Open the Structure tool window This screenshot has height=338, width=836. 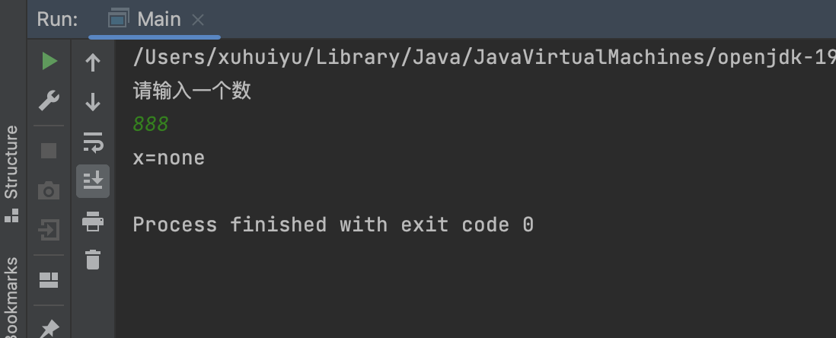point(11,171)
